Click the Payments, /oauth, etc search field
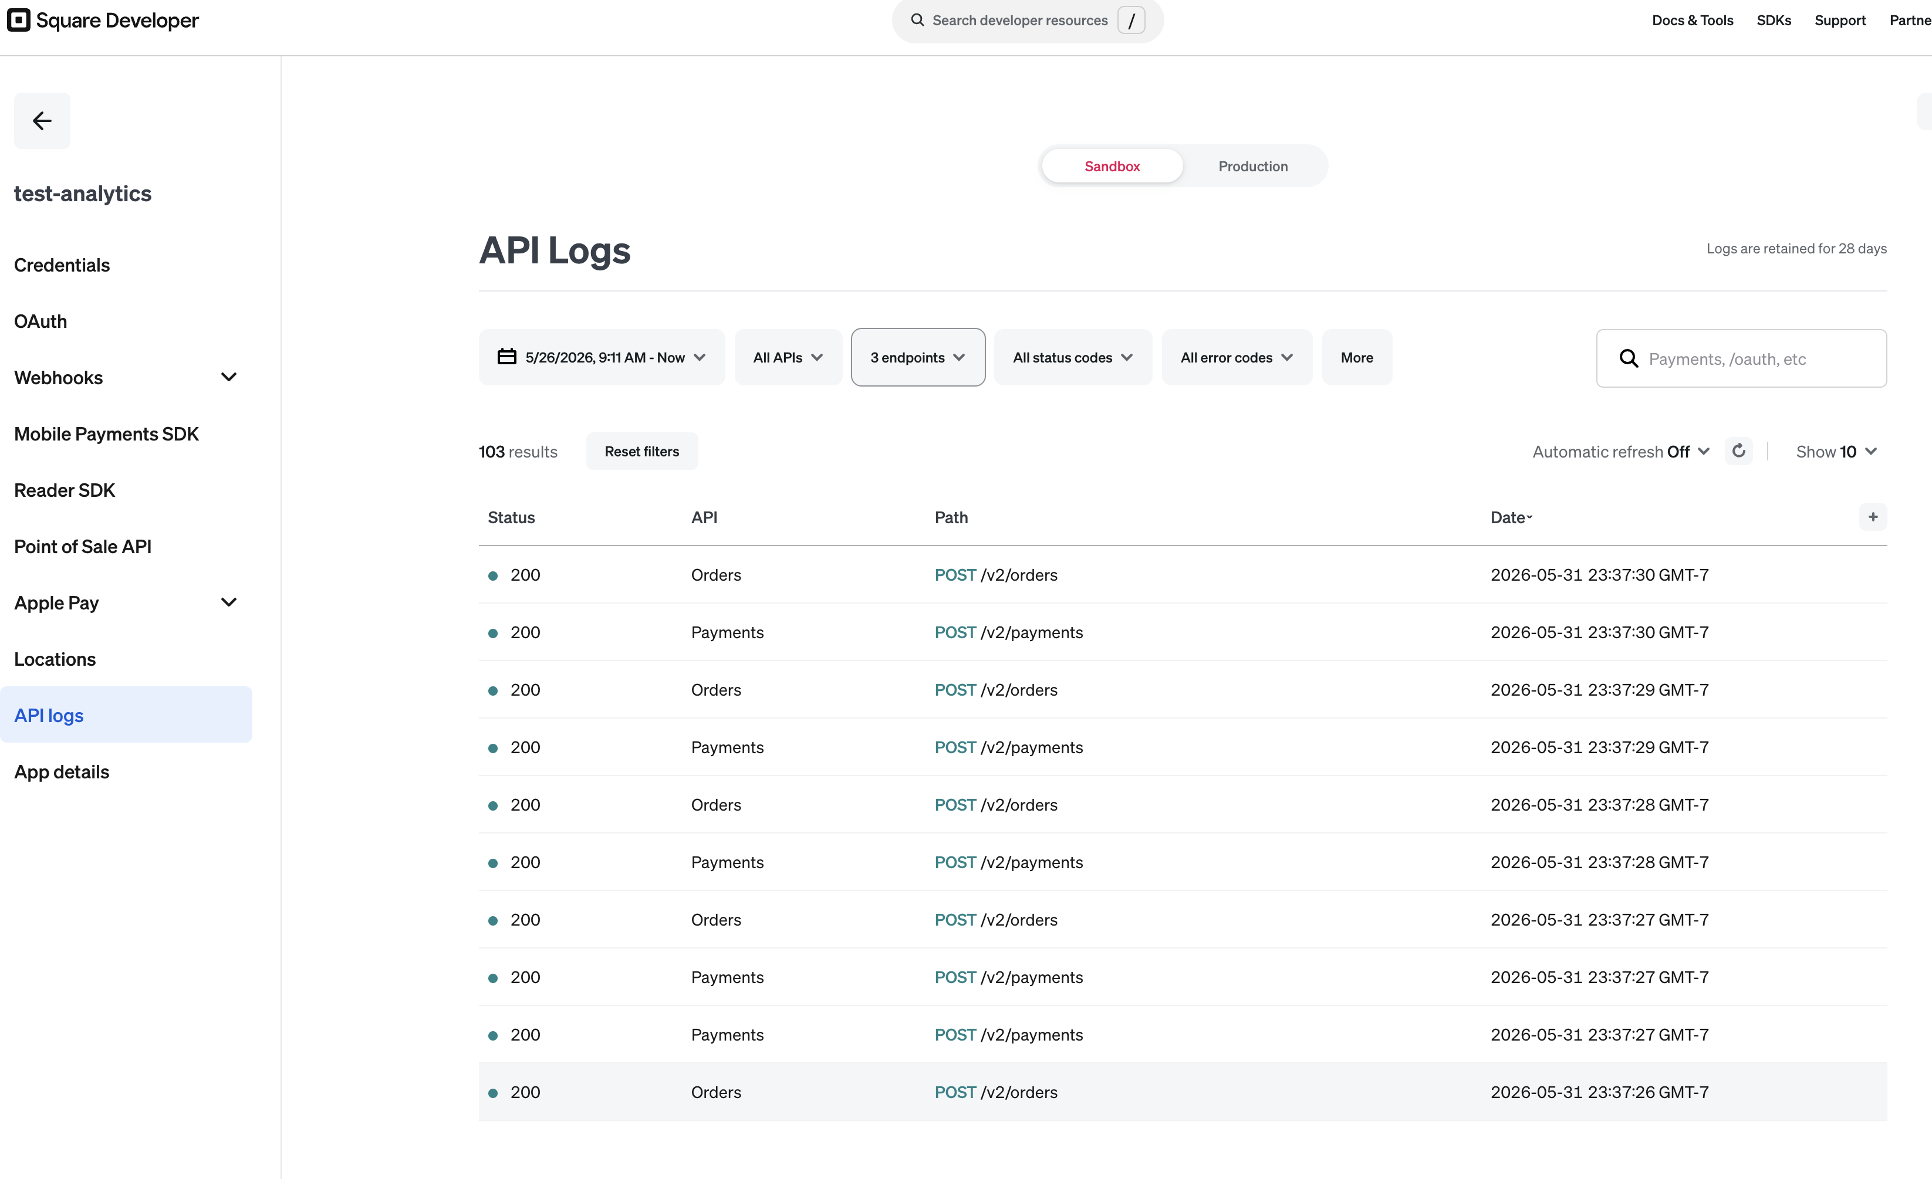Screen dimensions: 1932x1179 [x=1741, y=358]
